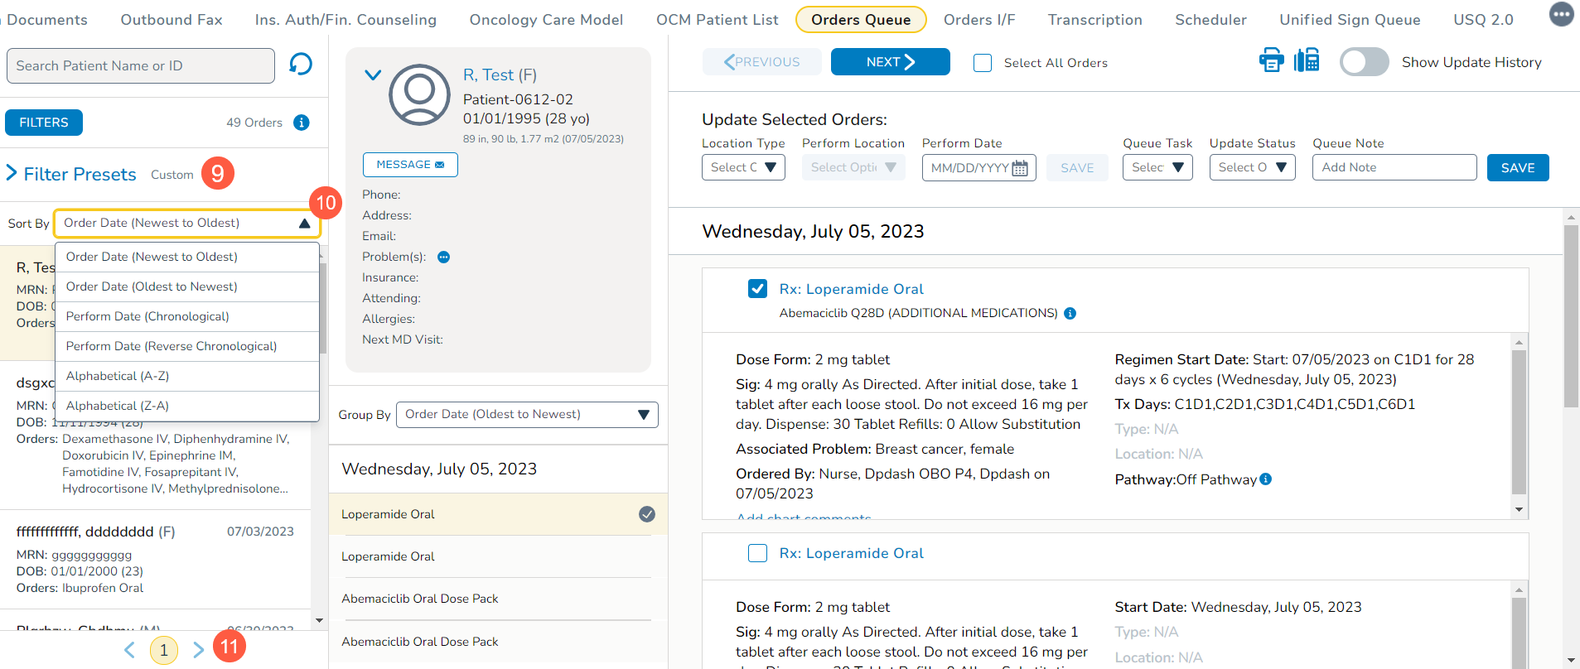Open the Problem(s) more details icon
The width and height of the screenshot is (1580, 669).
(443, 257)
